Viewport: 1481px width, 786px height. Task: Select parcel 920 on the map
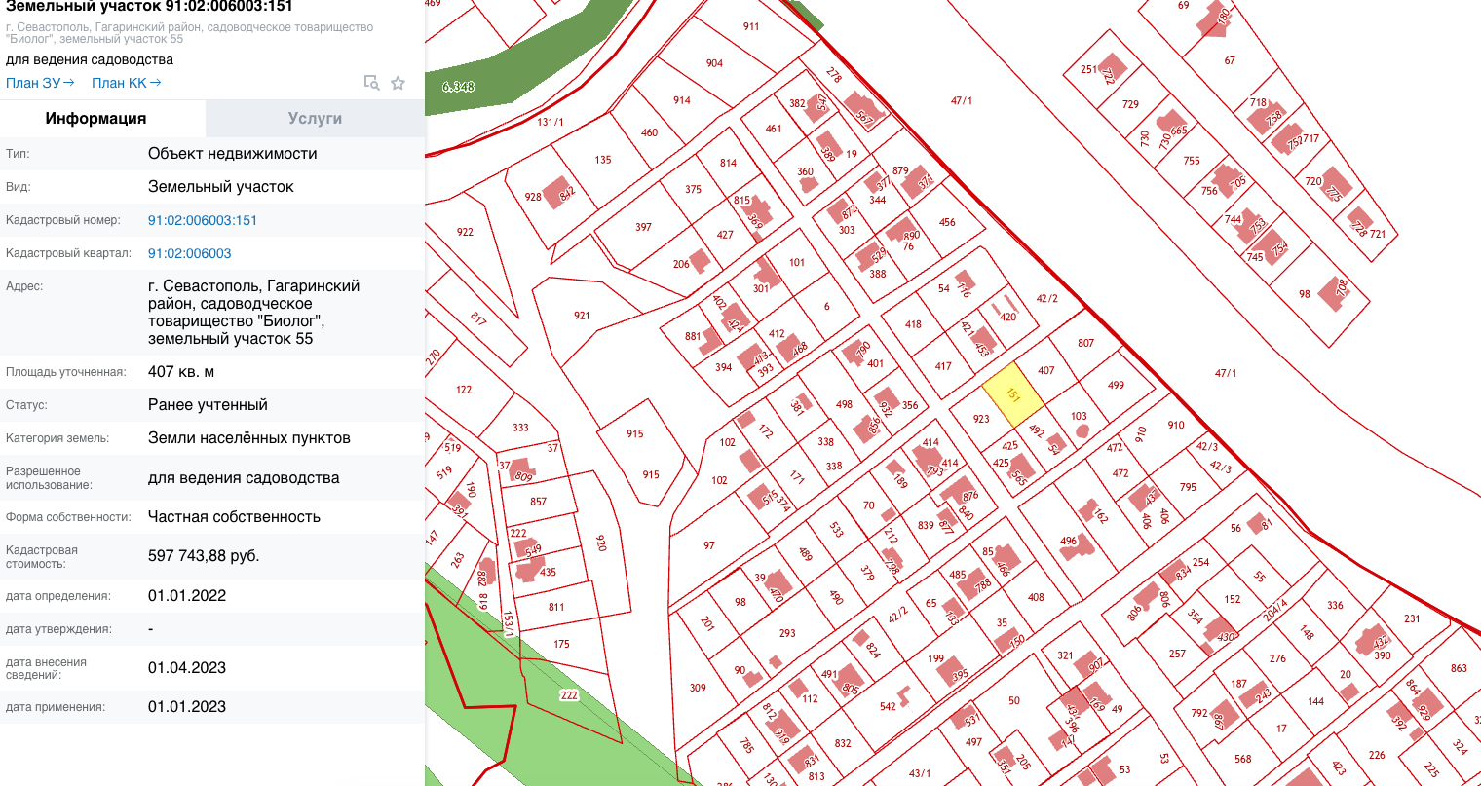[600, 543]
